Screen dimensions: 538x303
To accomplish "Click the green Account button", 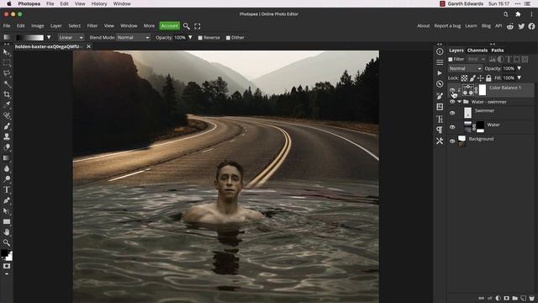I will pyautogui.click(x=170, y=26).
